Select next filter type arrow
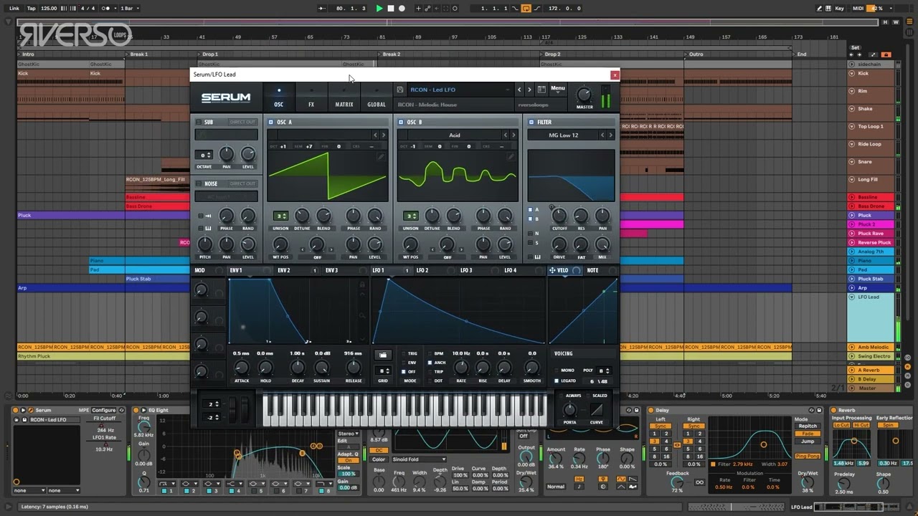 click(610, 135)
